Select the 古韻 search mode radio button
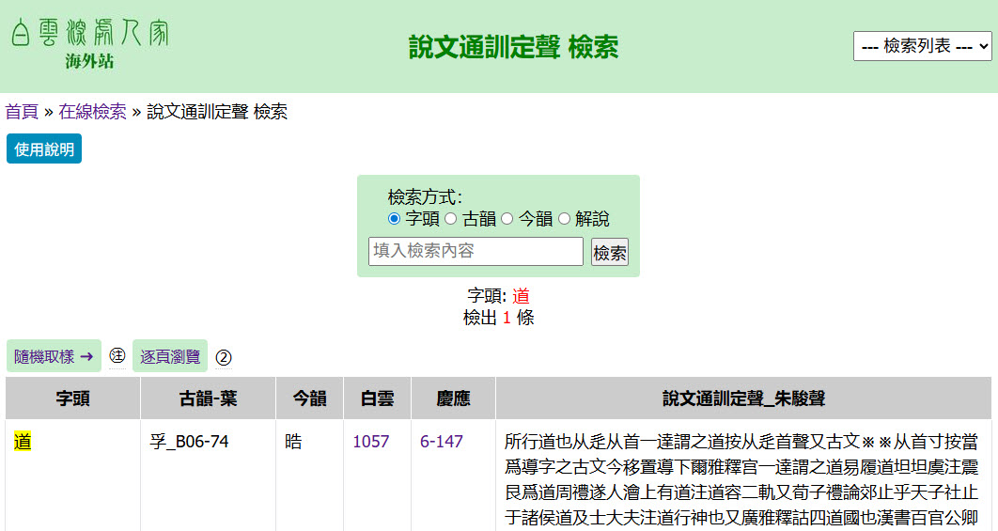 pyautogui.click(x=451, y=219)
